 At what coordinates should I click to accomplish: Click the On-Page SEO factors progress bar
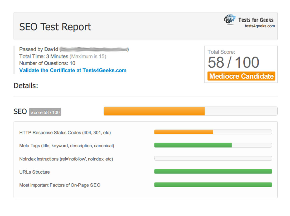point(213,185)
